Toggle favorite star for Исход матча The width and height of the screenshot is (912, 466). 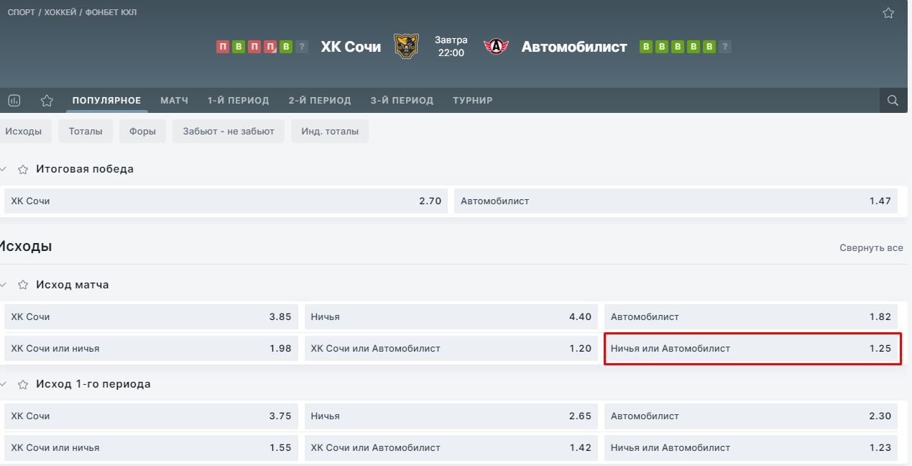[x=23, y=285]
